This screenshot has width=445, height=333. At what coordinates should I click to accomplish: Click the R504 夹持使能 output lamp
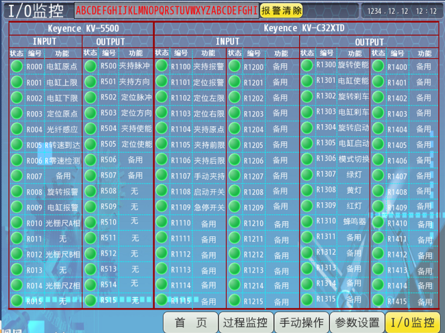(90, 129)
